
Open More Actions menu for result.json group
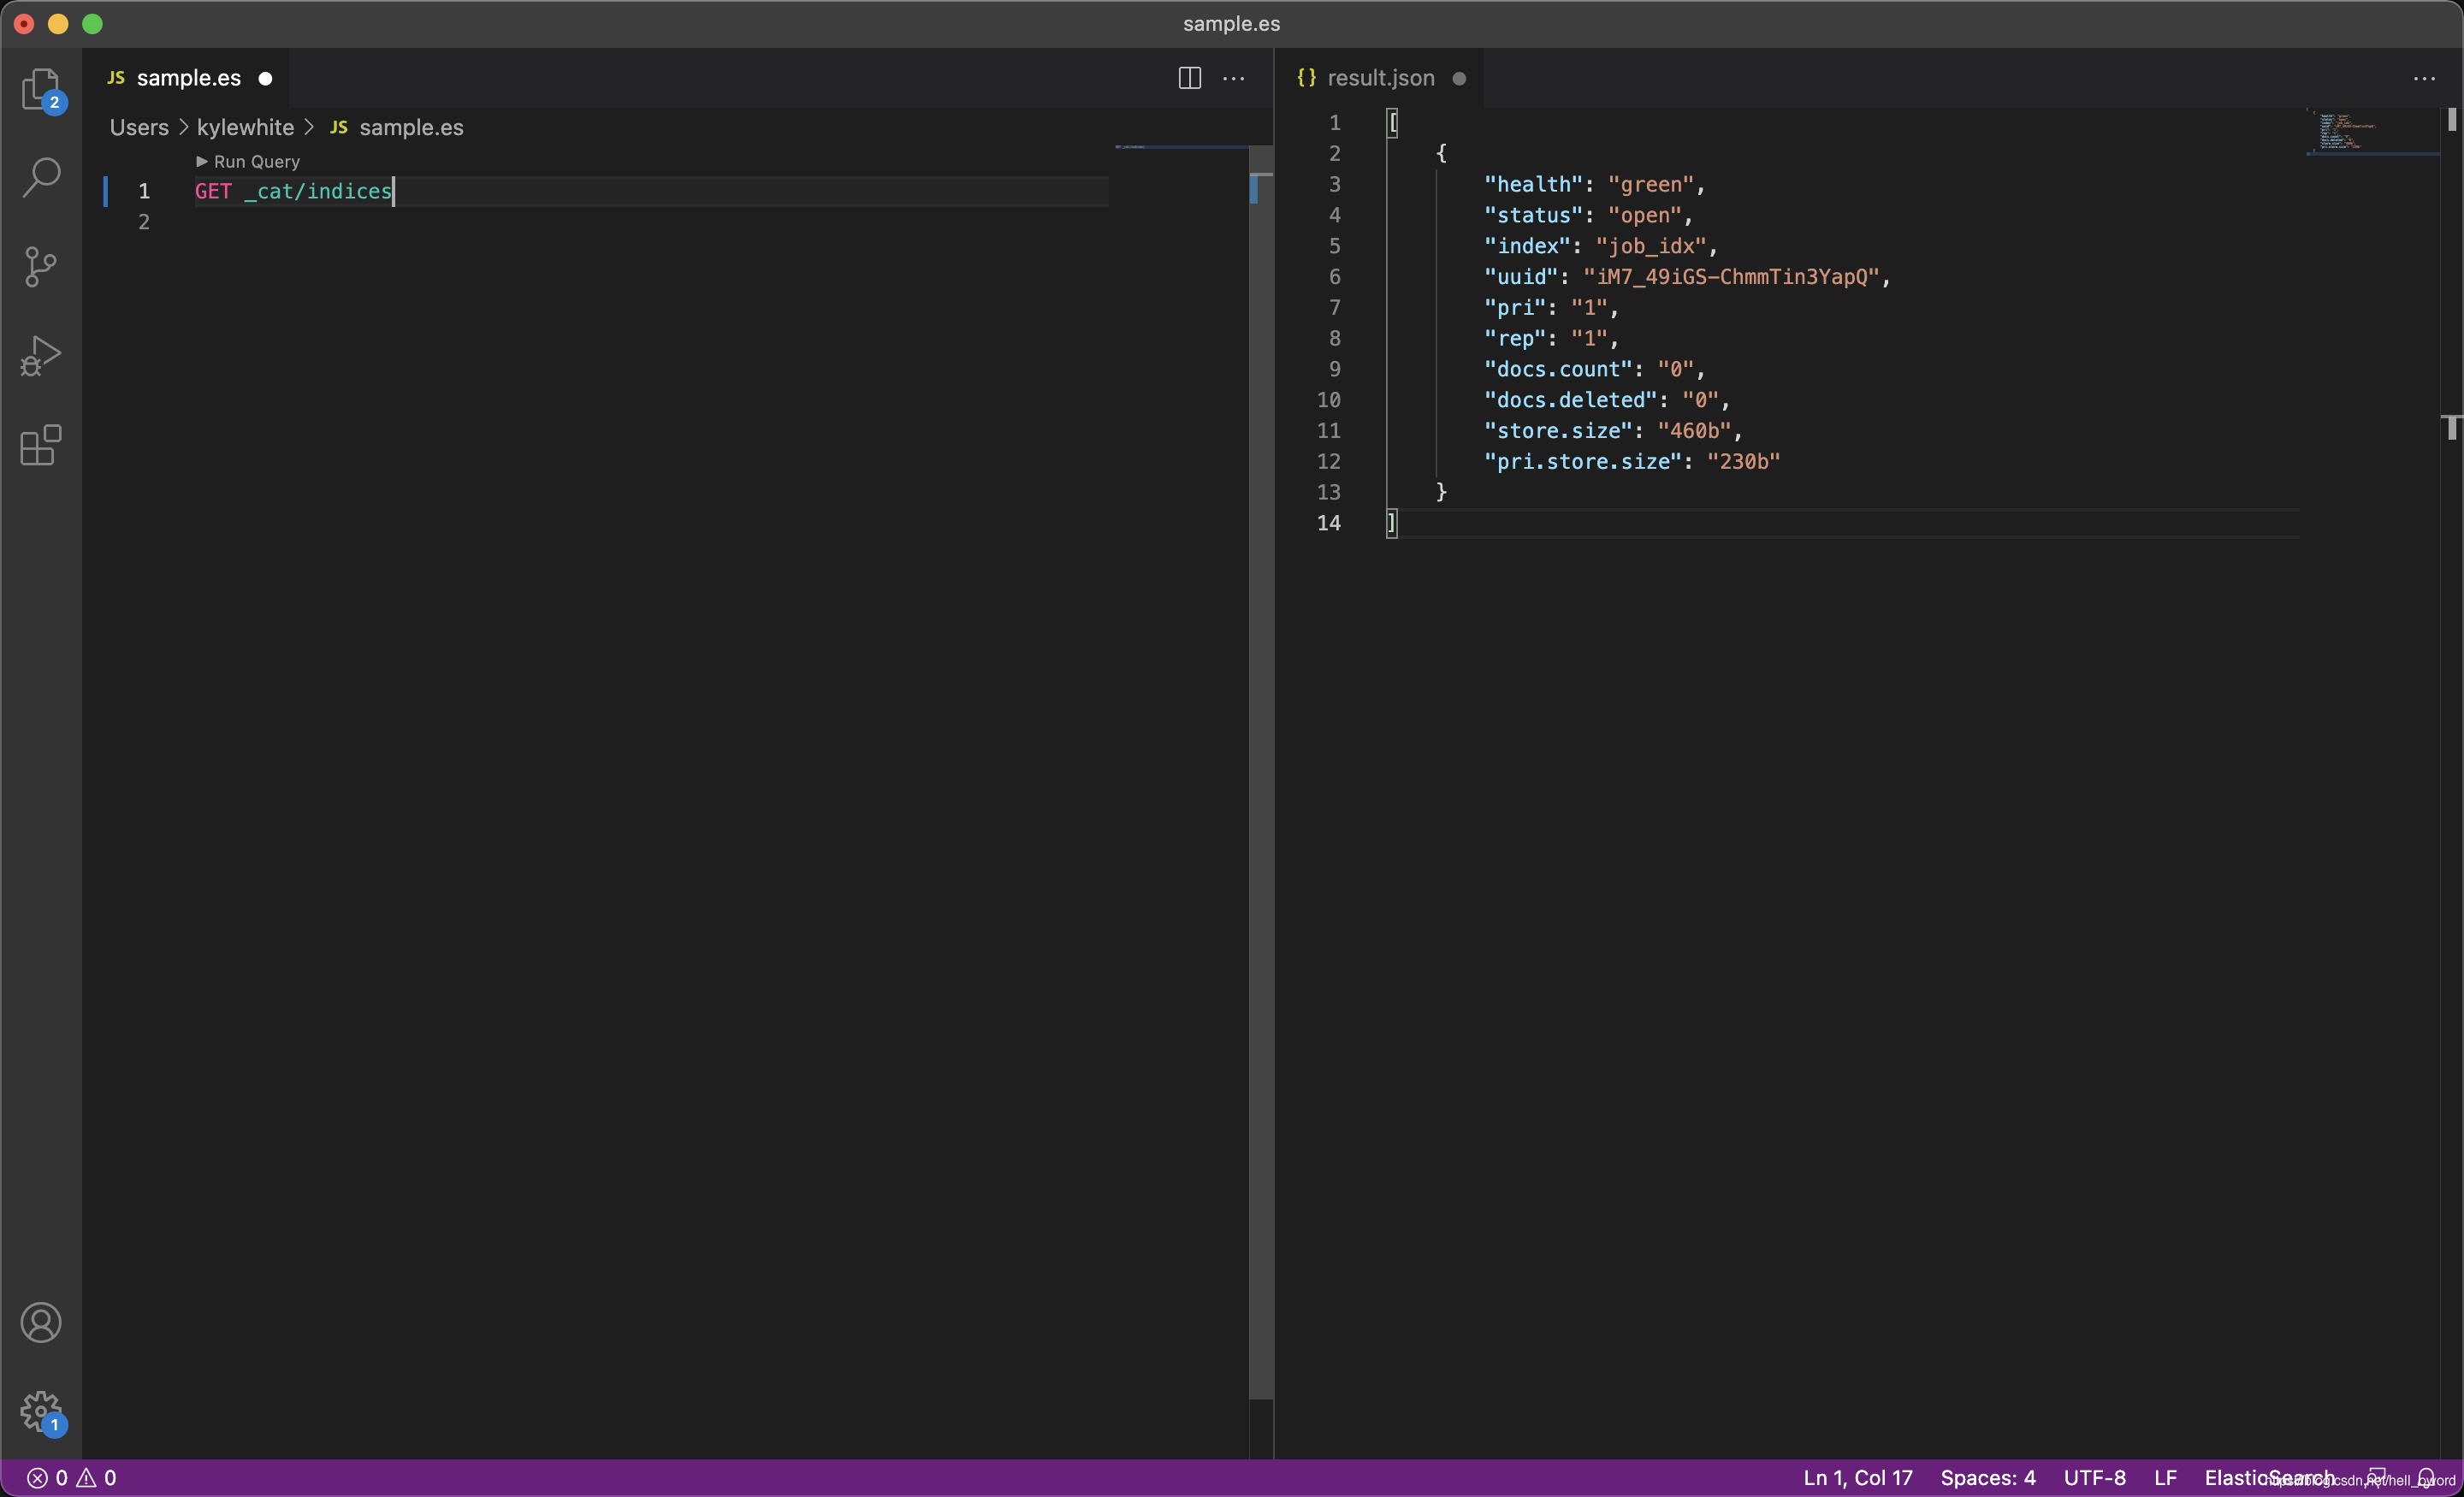2424,78
